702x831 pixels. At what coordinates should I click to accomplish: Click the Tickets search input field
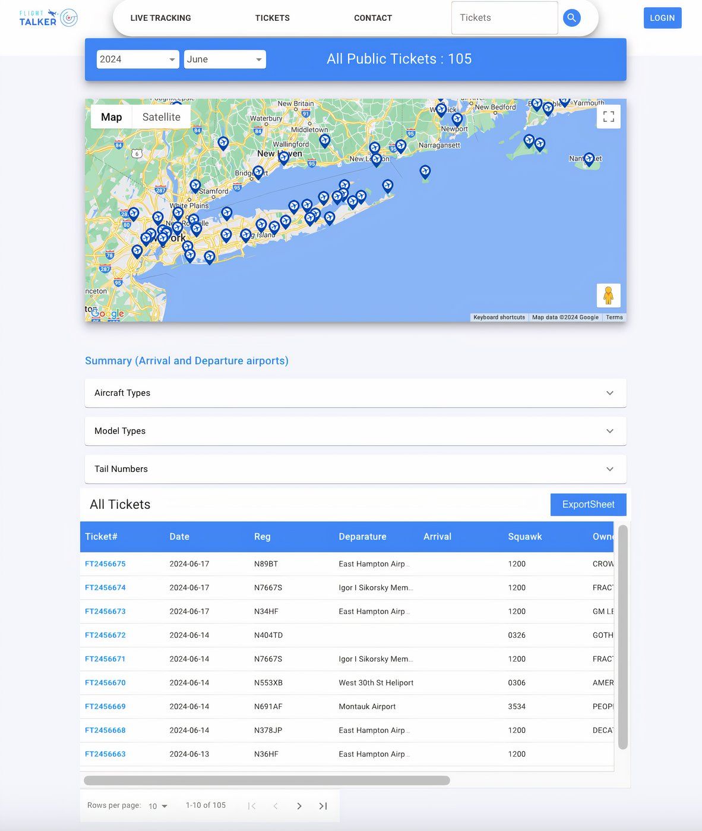click(x=504, y=18)
